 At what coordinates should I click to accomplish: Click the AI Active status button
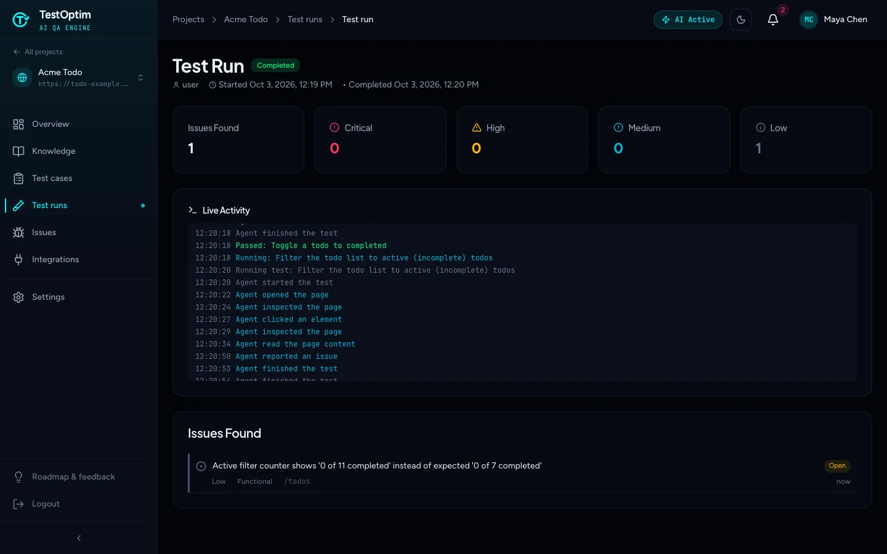point(688,20)
